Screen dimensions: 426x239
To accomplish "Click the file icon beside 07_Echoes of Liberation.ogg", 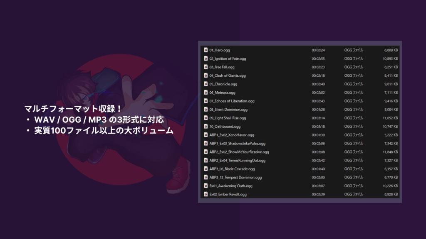I will pyautogui.click(x=206, y=101).
